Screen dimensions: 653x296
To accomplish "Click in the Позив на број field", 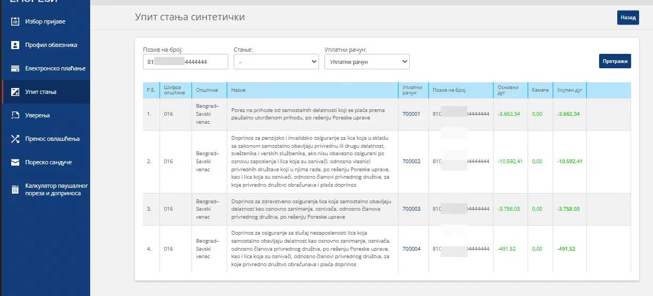I will pyautogui.click(x=185, y=62).
